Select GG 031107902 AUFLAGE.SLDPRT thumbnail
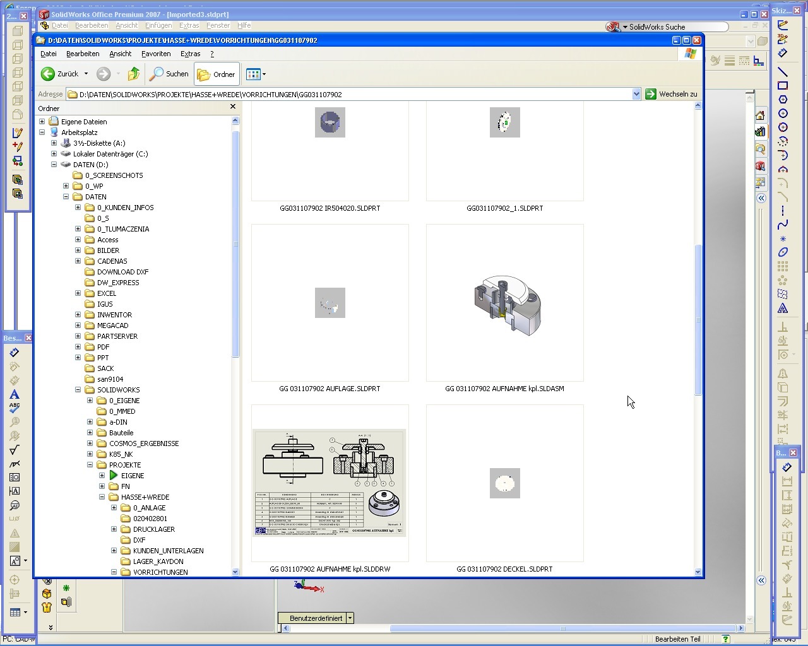 tap(330, 303)
